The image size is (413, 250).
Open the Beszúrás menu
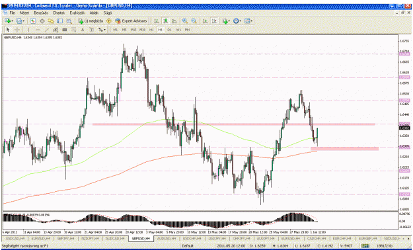(x=41, y=13)
